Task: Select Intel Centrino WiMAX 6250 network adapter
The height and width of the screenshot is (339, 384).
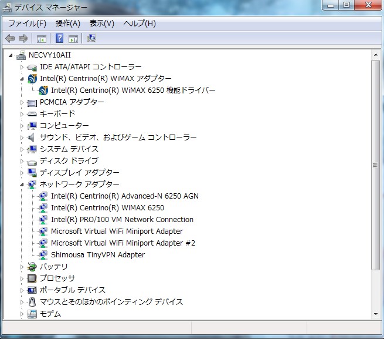Action: [x=107, y=208]
